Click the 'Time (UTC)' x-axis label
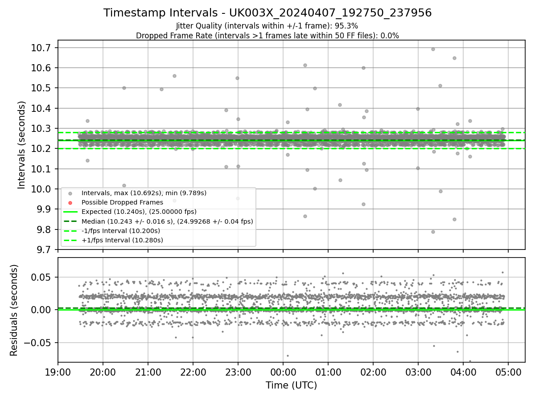Screen dimensions: 535x401 (x=291, y=385)
